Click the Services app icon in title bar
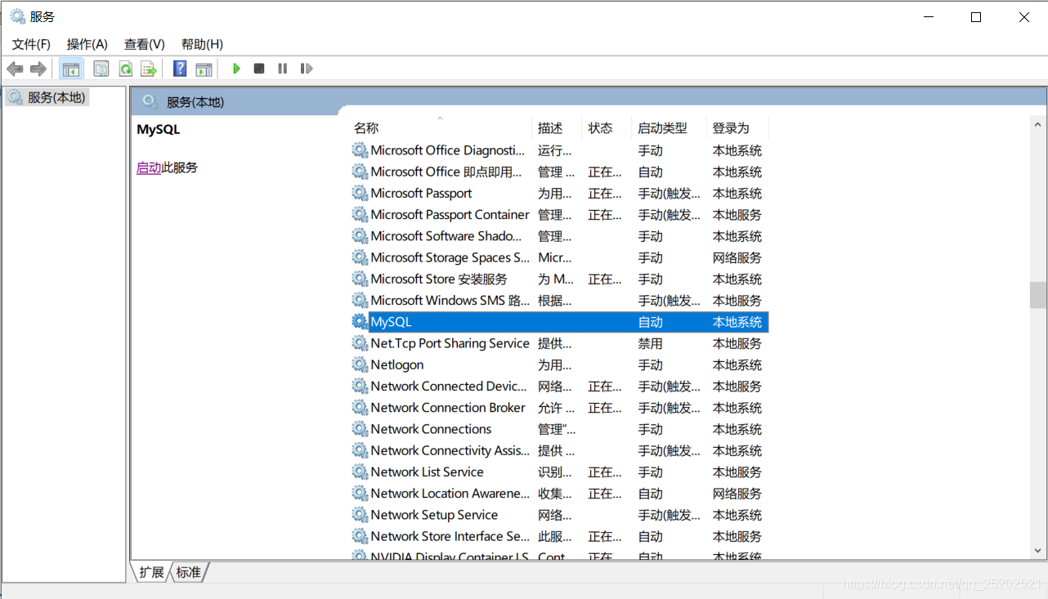 coord(17,16)
